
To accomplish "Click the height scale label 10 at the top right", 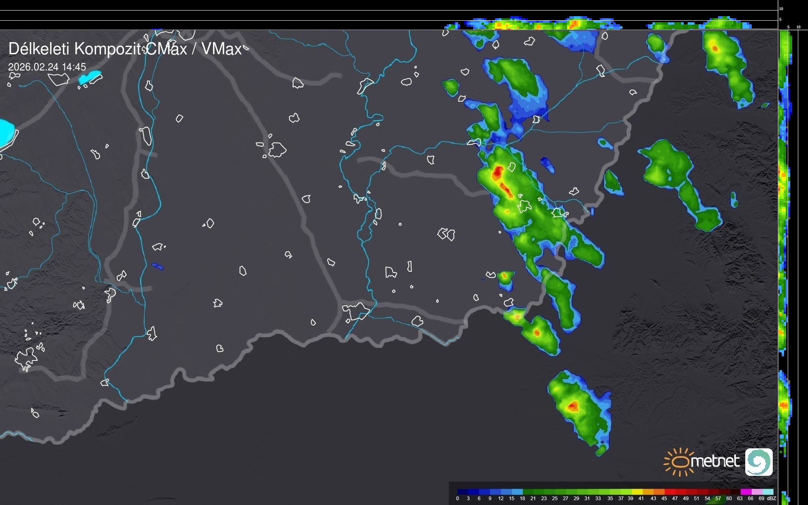I will pos(781,9).
